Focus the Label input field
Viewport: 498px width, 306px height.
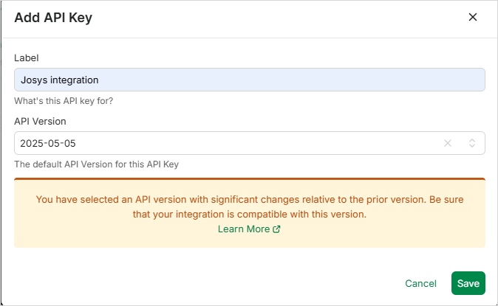pos(249,80)
